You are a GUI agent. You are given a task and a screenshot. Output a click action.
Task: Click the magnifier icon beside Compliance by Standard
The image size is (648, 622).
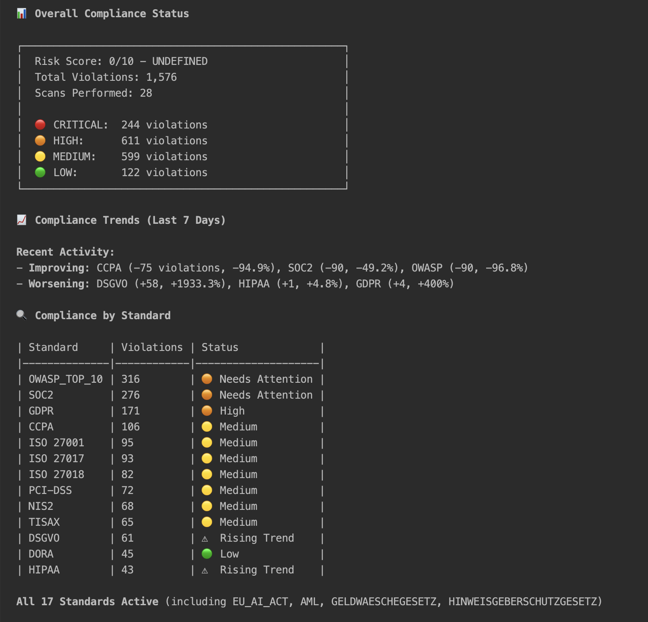tap(21, 315)
